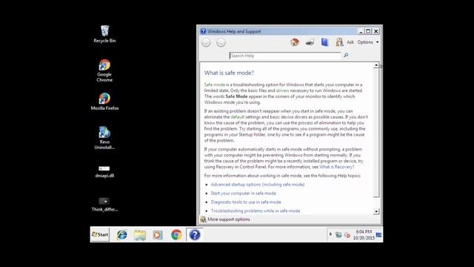474x267 pixels.
Task: Click the green 'drivers' glossary link
Action: tap(282, 90)
